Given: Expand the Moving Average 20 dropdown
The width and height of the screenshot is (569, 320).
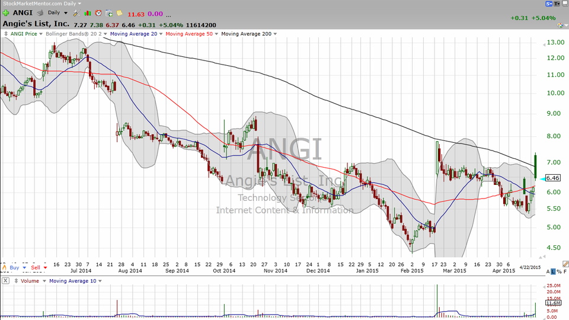Looking at the screenshot, I should coord(161,34).
